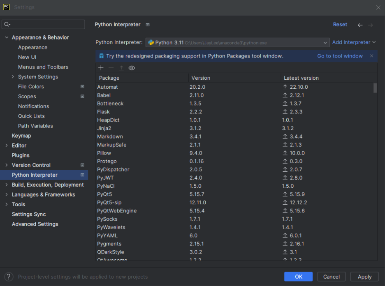
Task: Click the back navigation arrow
Action: [360, 25]
